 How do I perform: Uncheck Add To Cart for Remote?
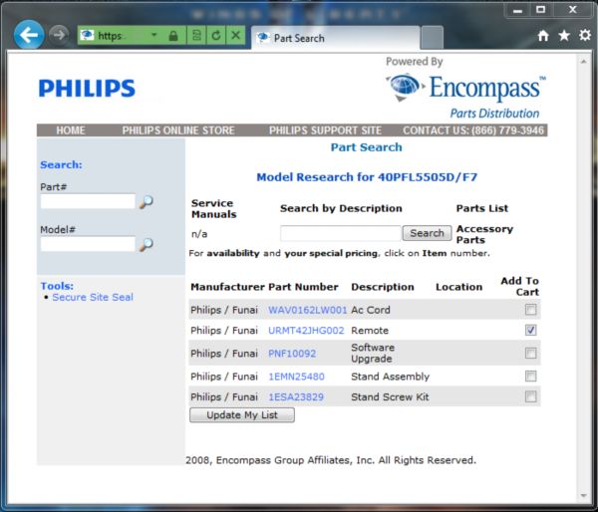(x=530, y=330)
